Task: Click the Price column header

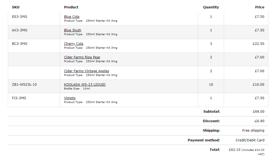Action: coord(260,7)
